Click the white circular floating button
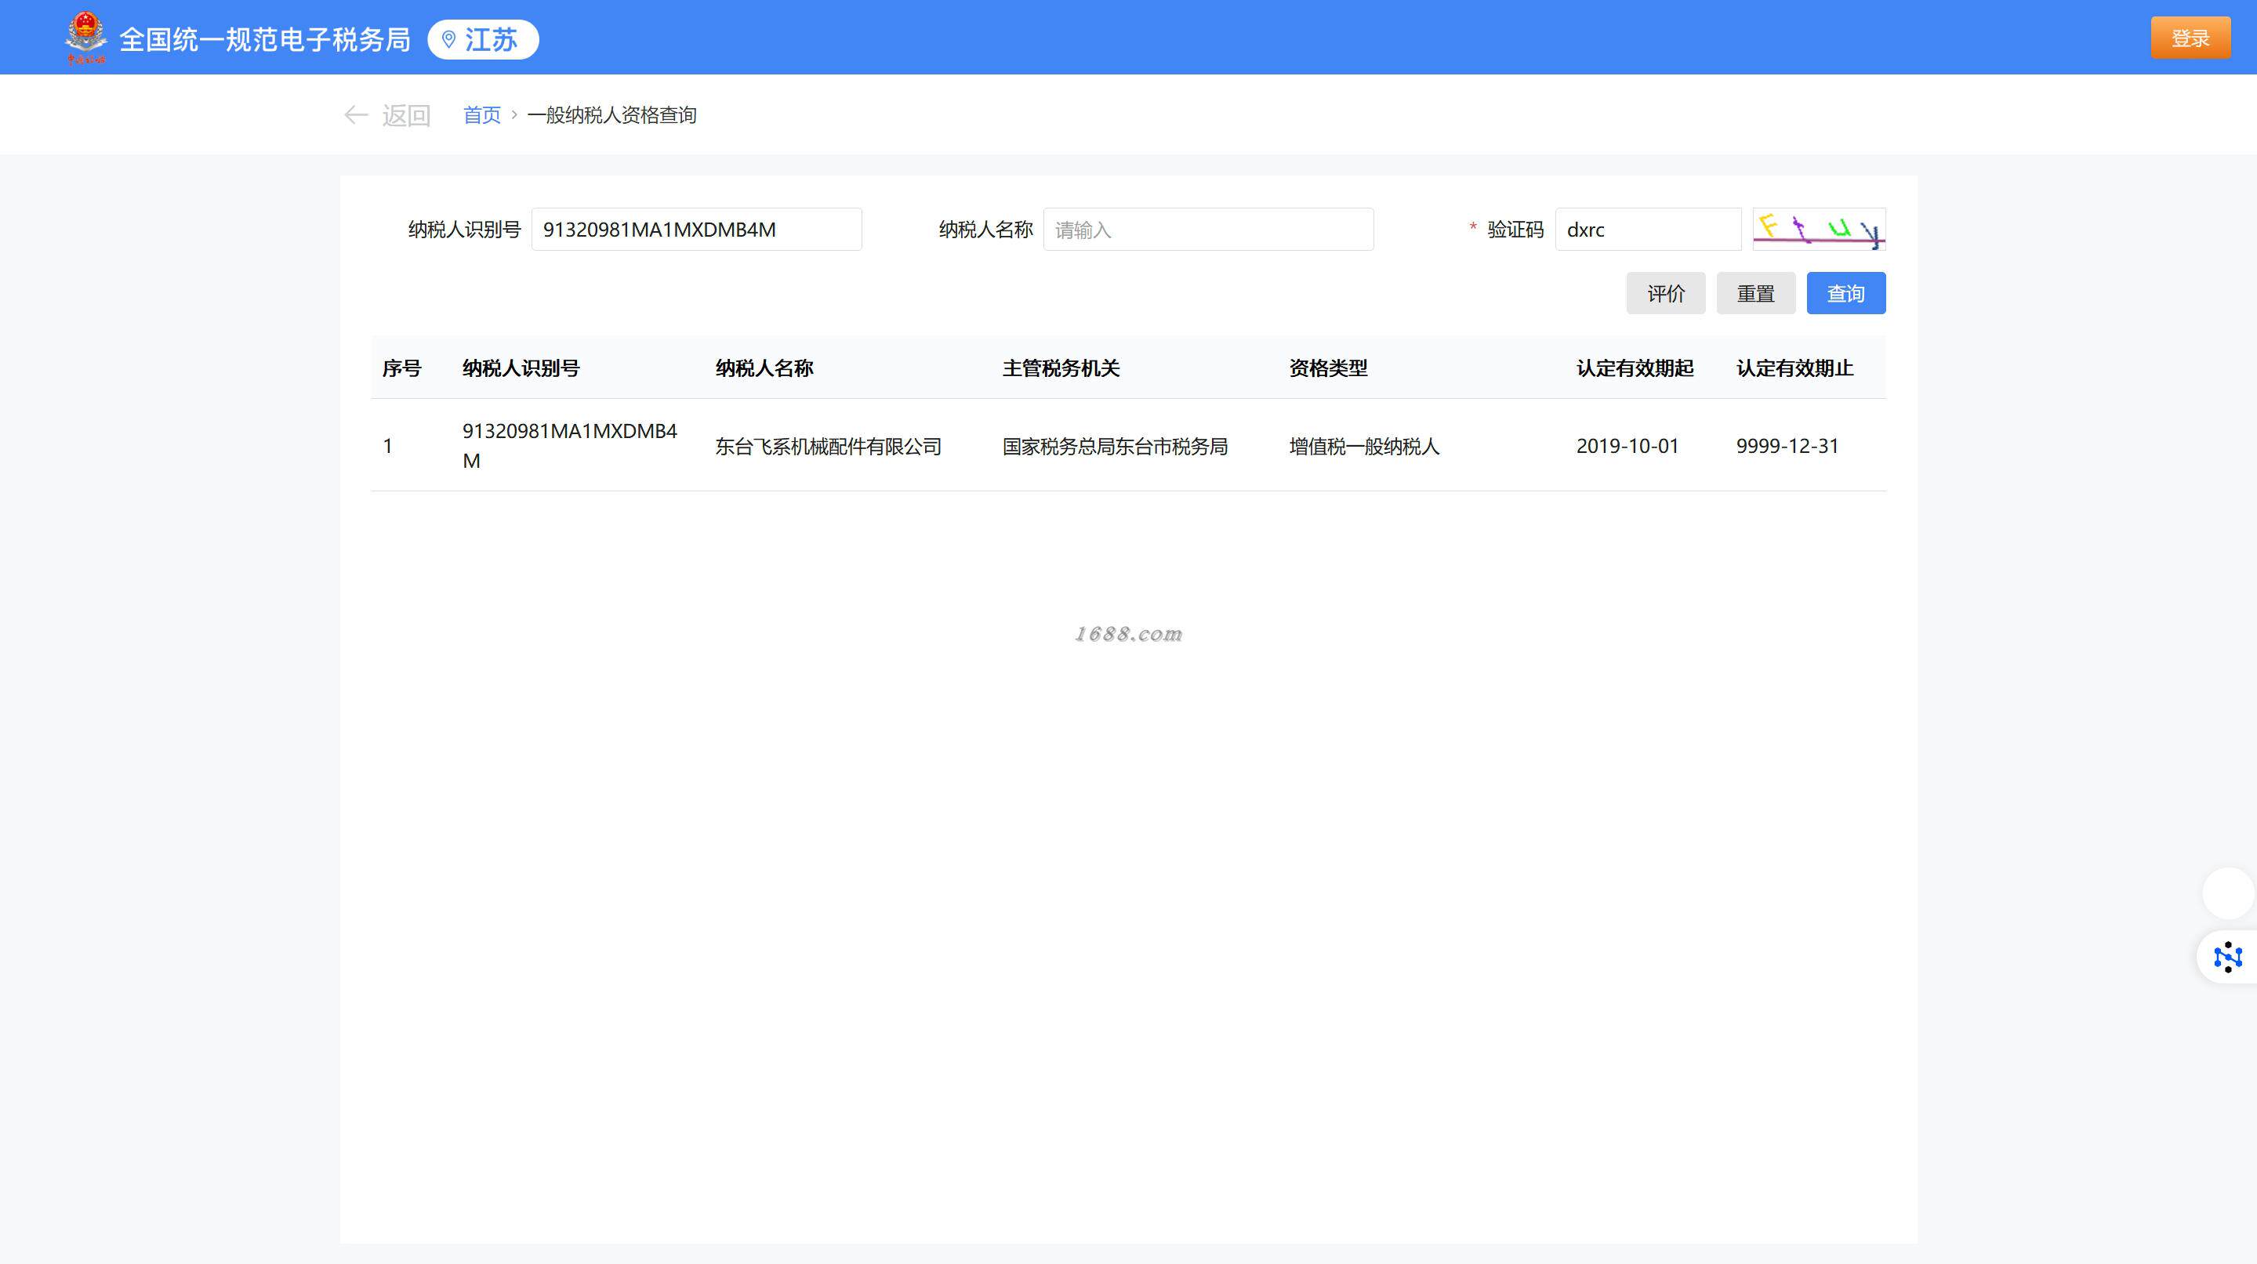Screen dimensions: 2257x1264 [2227, 893]
